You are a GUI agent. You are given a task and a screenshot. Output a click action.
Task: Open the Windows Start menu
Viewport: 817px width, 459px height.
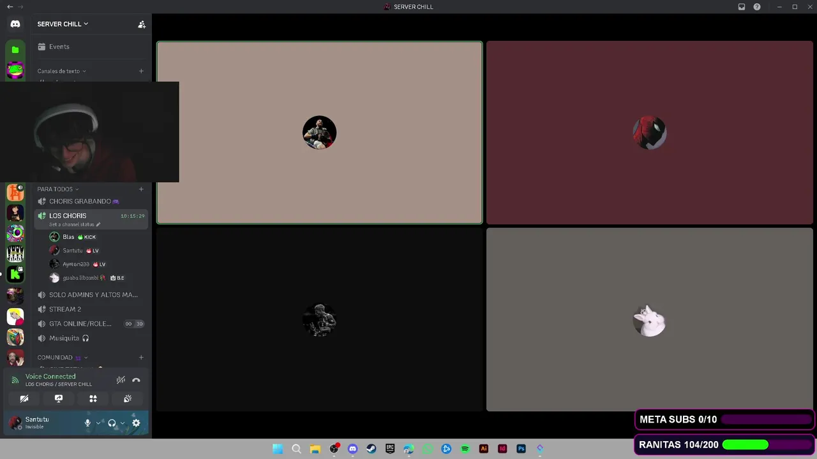[x=278, y=449]
